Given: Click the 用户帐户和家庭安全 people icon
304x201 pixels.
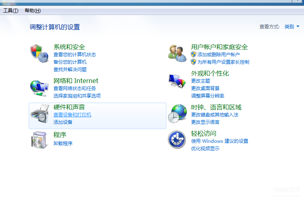Looking at the screenshot, I should (x=177, y=53).
